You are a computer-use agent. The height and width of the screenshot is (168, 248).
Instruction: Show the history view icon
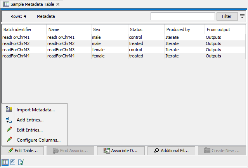pos(13,162)
